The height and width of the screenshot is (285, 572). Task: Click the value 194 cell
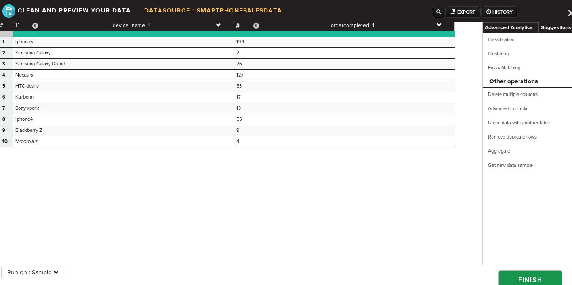[x=344, y=42]
